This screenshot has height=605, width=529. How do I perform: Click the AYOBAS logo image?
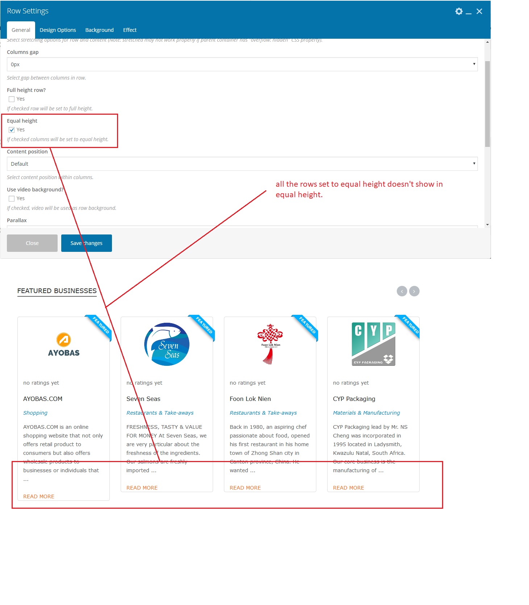click(64, 344)
